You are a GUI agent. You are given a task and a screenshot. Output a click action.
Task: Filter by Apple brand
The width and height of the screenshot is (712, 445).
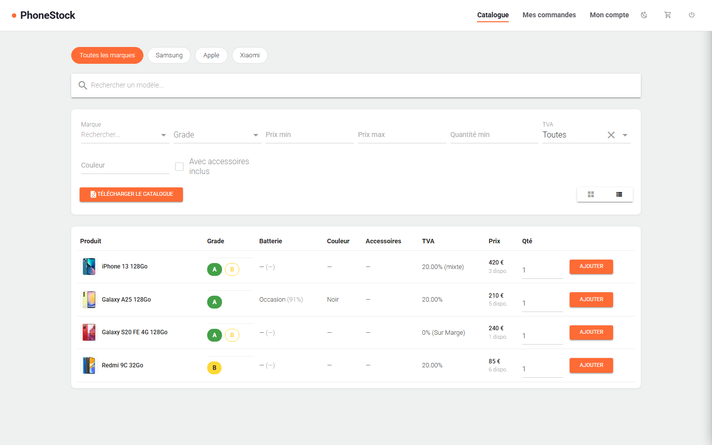[211, 55]
